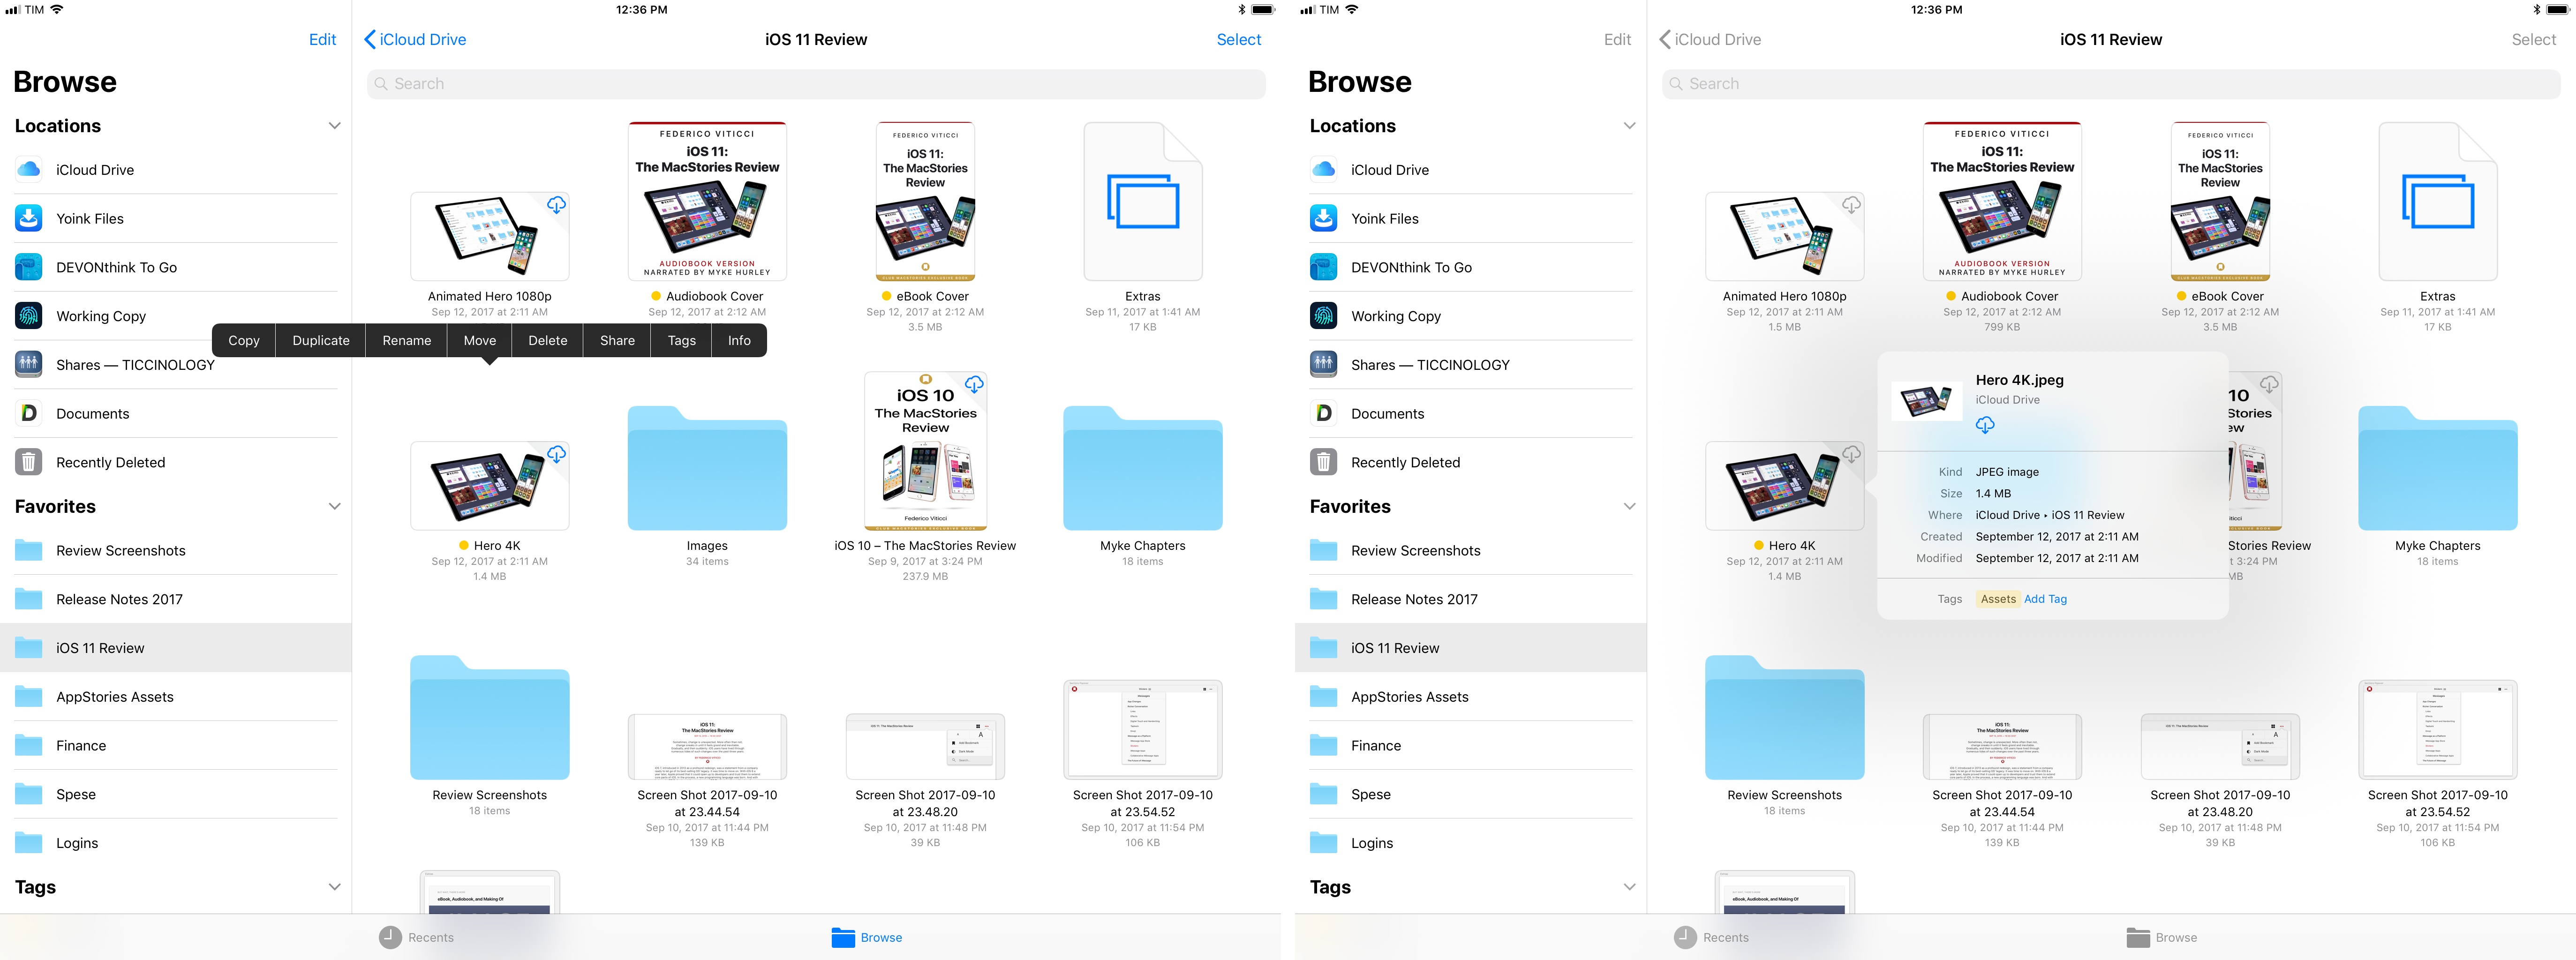Tap cloud download icon in Hero 4K.jpeg info popover
The width and height of the screenshot is (2576, 960).
pyautogui.click(x=1985, y=425)
